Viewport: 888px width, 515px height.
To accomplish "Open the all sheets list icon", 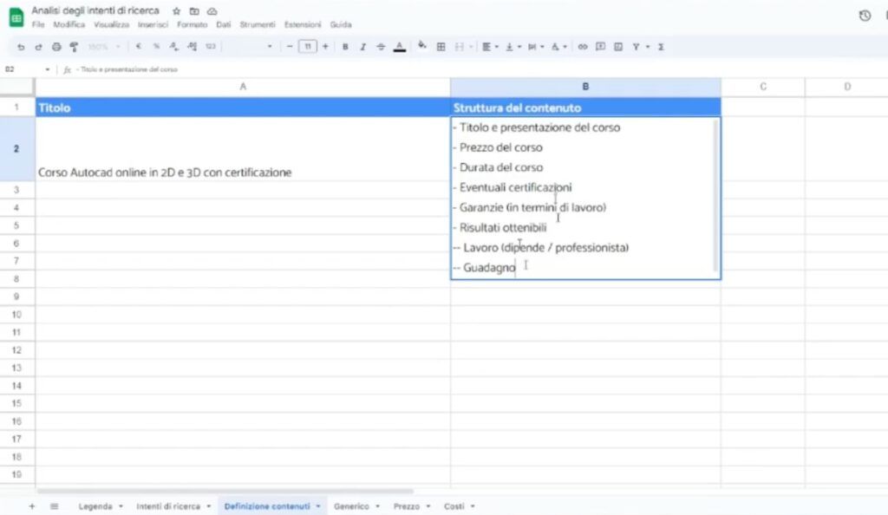I will [54, 506].
